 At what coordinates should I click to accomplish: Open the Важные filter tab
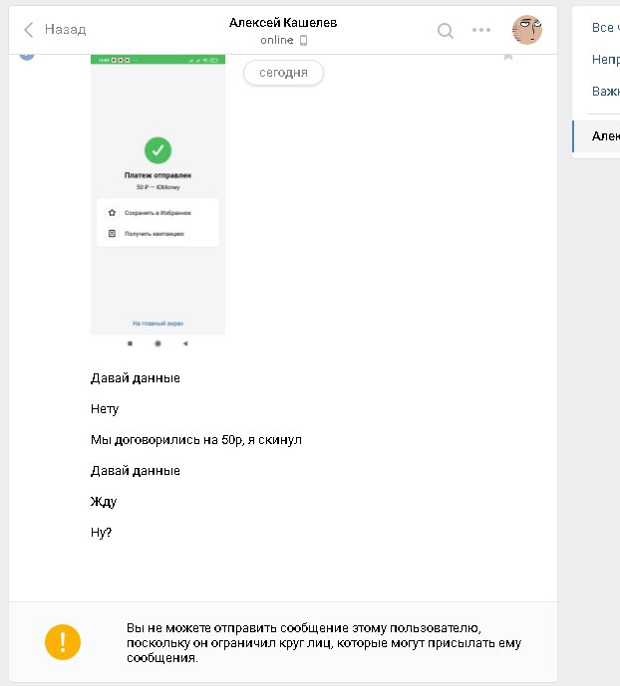point(605,92)
